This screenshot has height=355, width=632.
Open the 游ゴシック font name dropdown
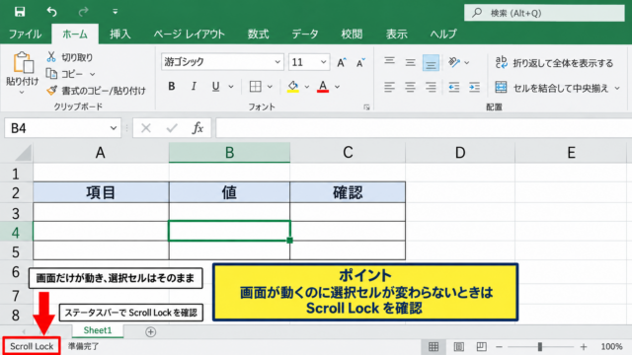point(277,62)
